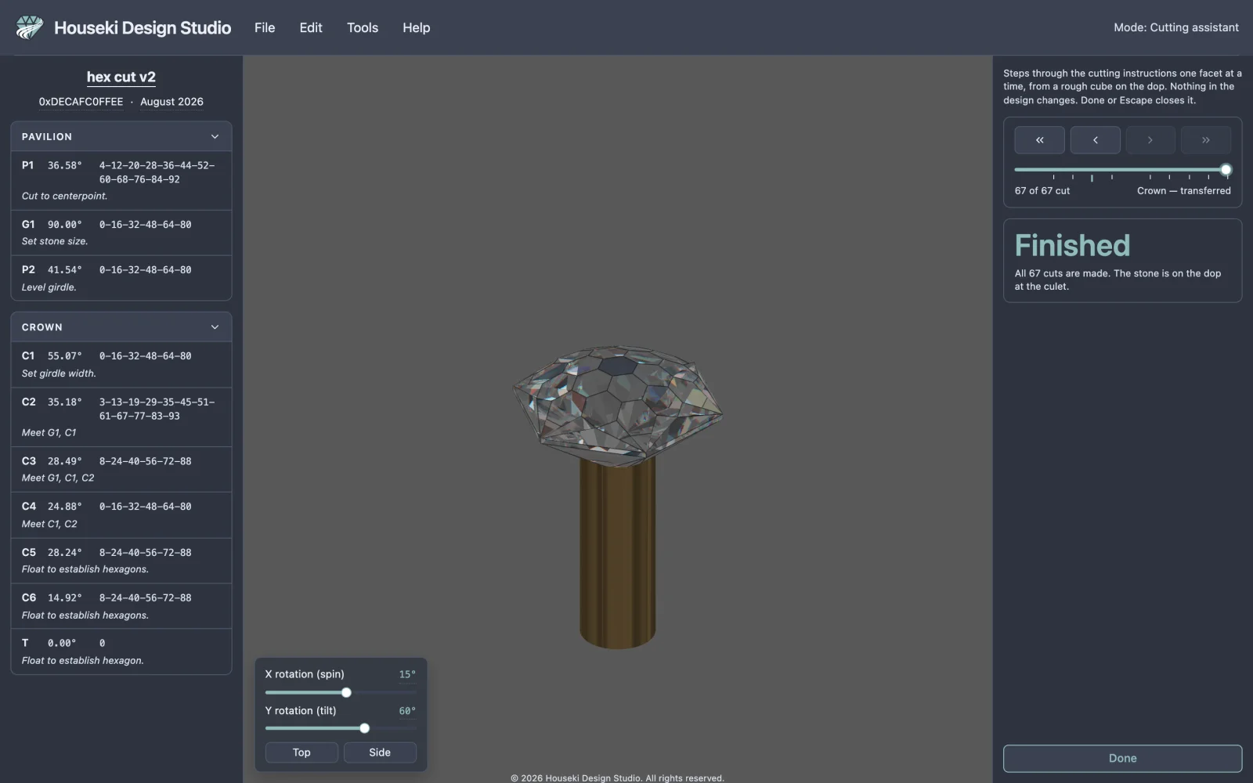Viewport: 1253px width, 783px height.
Task: Adjust the X rotation (spin) slider
Action: pos(341,692)
